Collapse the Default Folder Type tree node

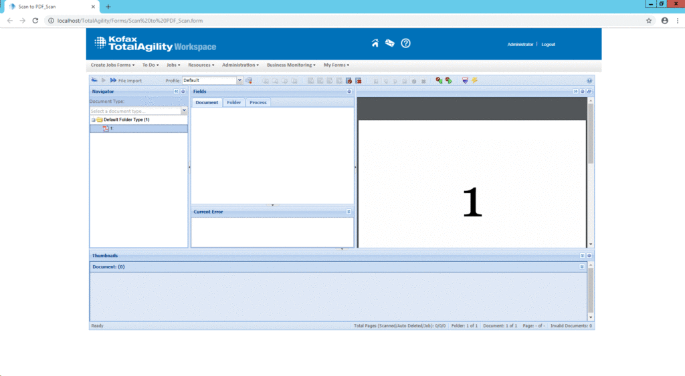pos(93,120)
